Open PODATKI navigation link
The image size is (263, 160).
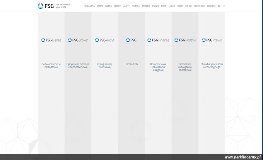pos(146,6)
